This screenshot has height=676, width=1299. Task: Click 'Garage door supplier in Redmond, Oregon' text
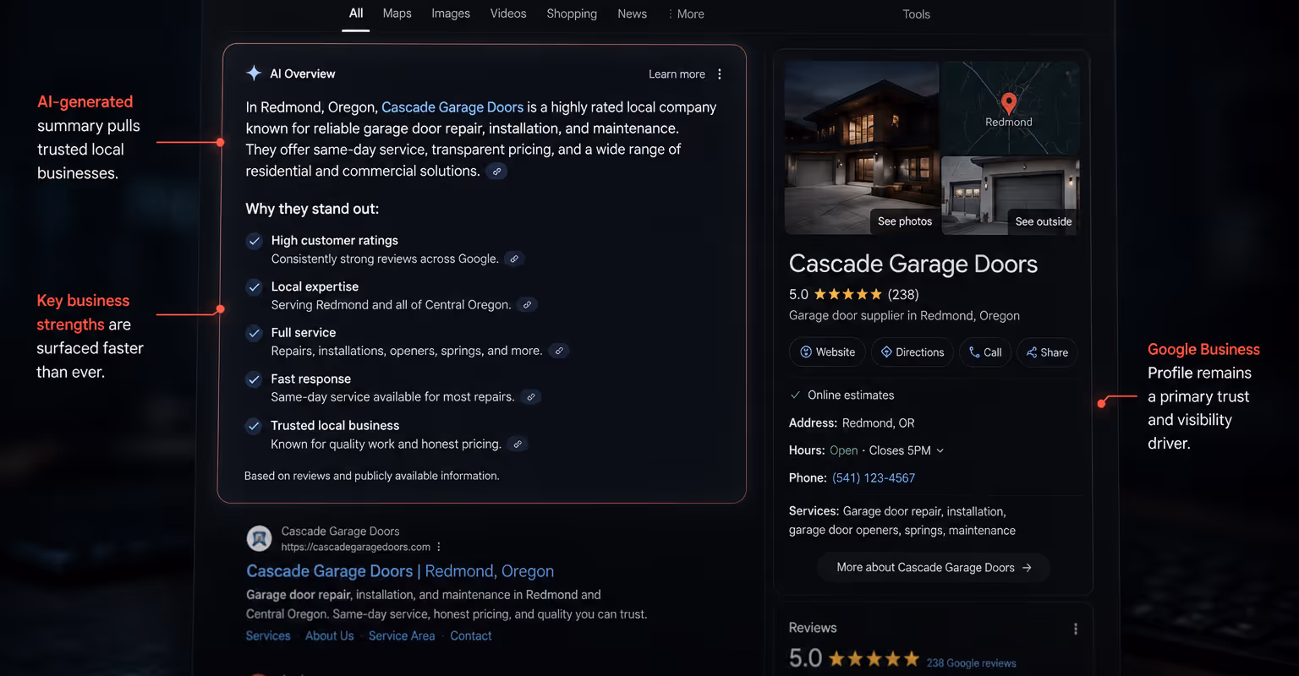[904, 316]
